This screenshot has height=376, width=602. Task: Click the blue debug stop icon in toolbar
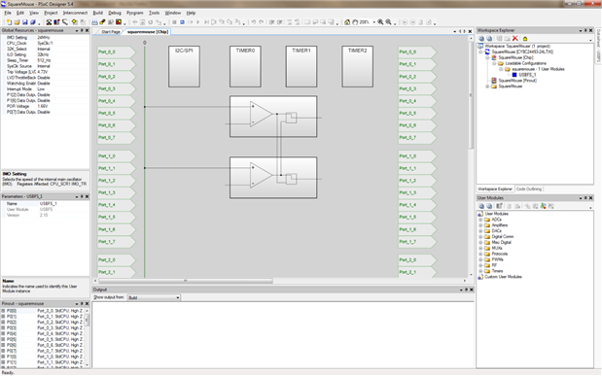pos(183,22)
